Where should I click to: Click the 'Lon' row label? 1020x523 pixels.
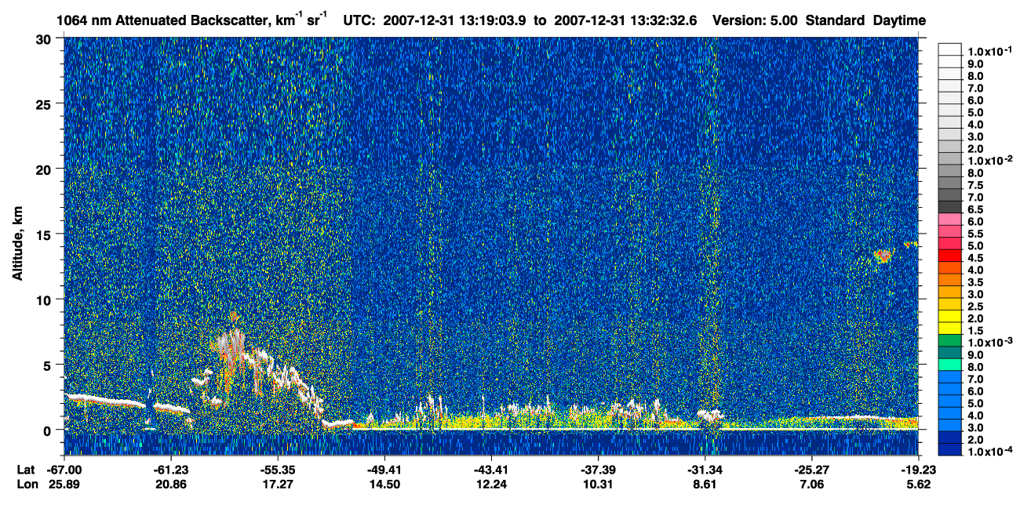(x=27, y=485)
